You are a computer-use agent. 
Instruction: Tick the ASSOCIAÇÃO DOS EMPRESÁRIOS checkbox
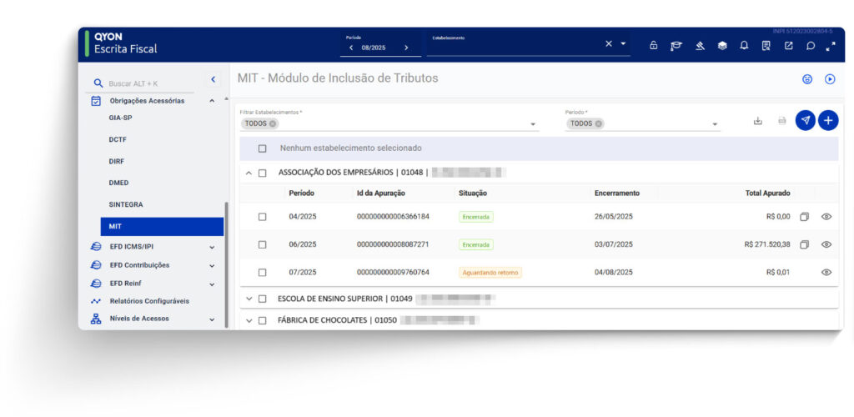(262, 173)
